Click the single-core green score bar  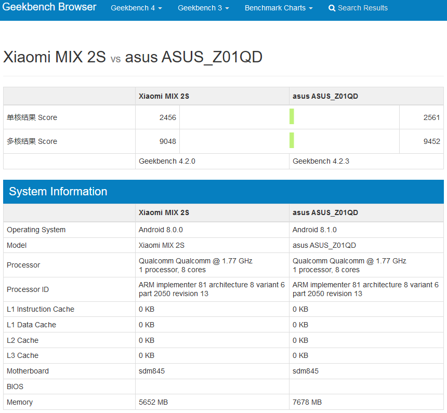click(292, 116)
